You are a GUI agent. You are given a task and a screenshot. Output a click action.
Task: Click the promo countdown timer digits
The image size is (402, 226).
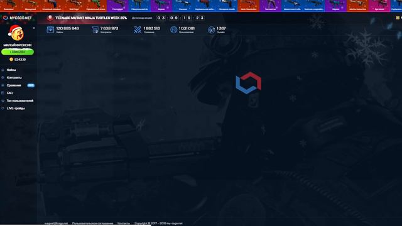(180, 18)
